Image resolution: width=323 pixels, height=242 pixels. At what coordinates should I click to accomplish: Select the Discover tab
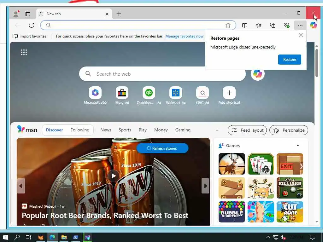click(x=54, y=130)
